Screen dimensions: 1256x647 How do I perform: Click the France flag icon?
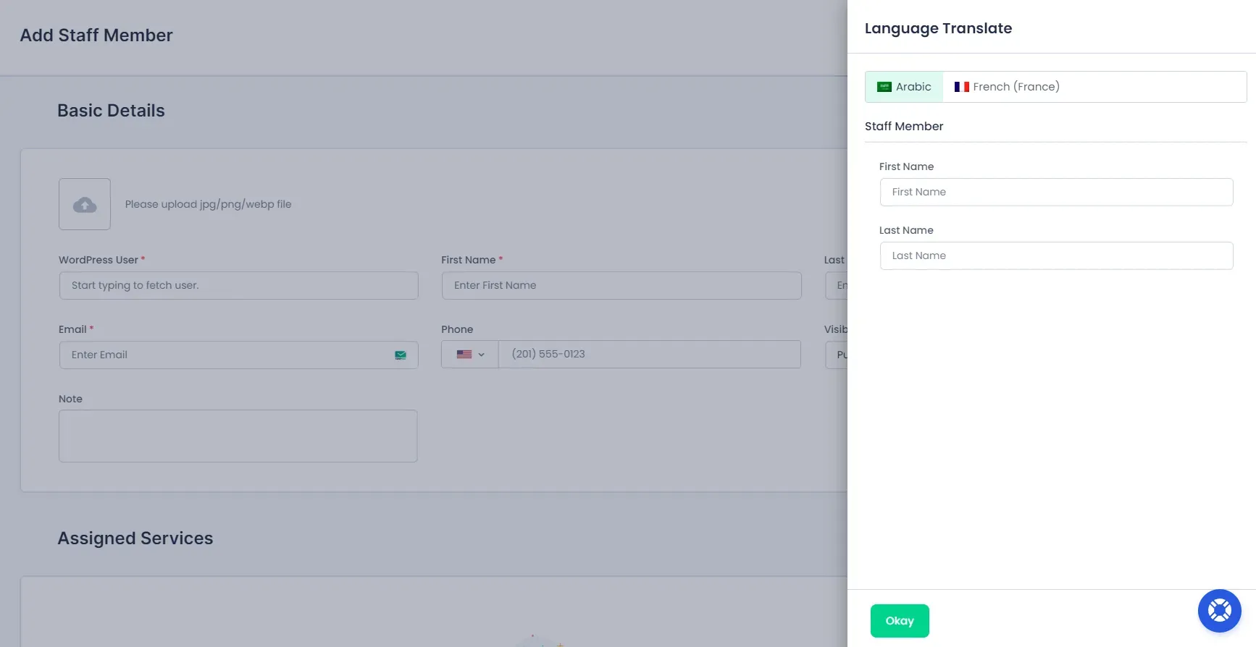click(961, 87)
